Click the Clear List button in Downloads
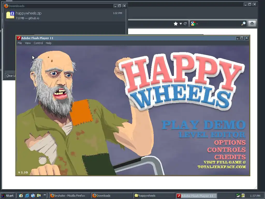 click(x=10, y=76)
